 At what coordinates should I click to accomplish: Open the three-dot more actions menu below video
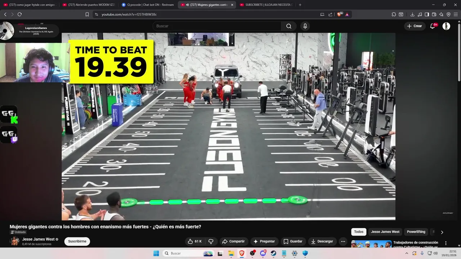(x=343, y=241)
